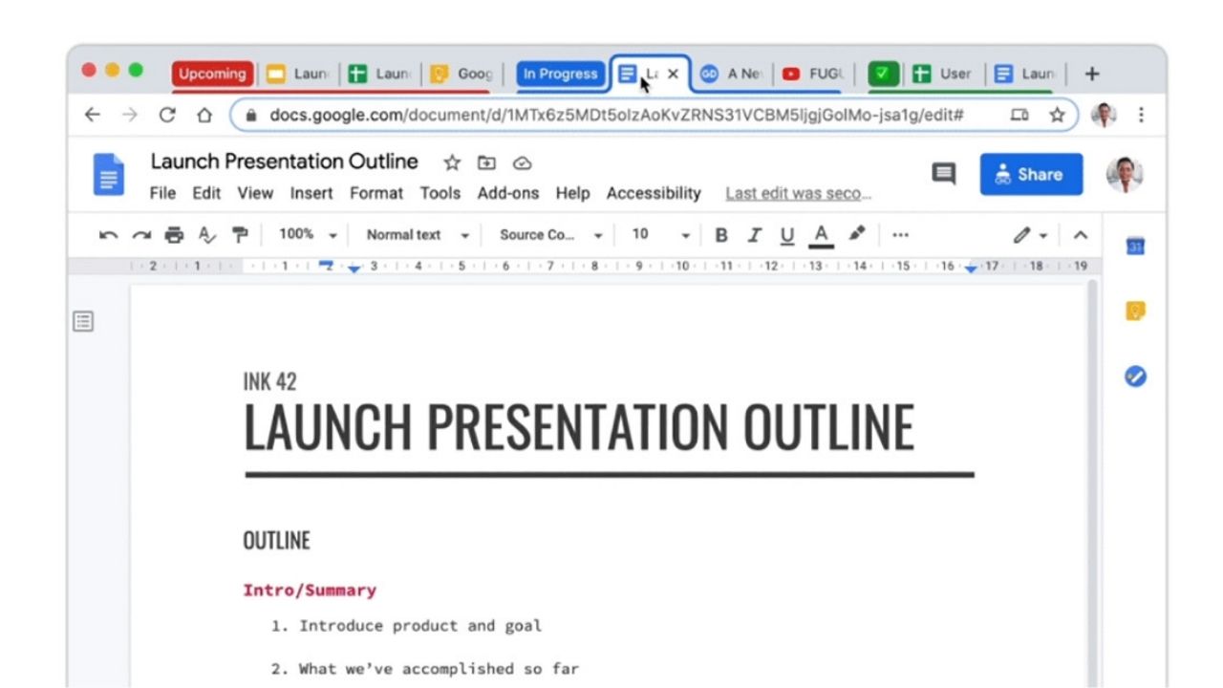This screenshot has width=1223, height=688.
Task: Open Google Keep from the side panel
Action: click(x=1135, y=310)
